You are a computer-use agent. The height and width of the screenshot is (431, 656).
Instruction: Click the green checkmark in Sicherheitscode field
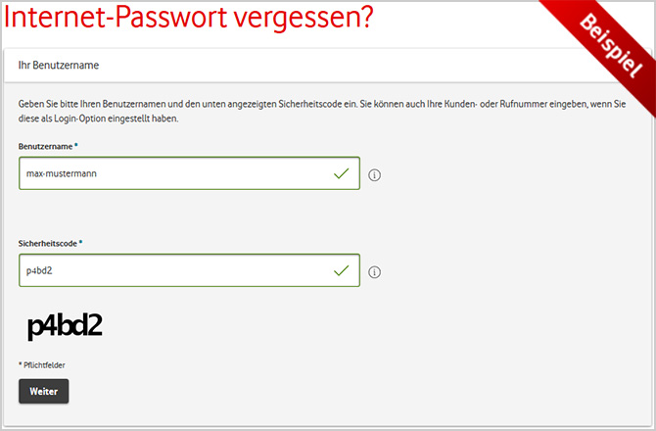pos(341,270)
